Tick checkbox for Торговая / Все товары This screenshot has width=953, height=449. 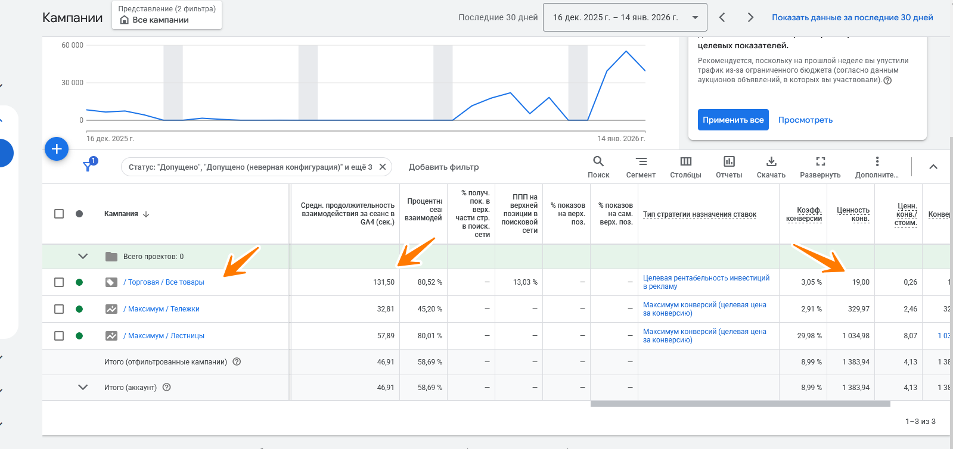point(59,282)
